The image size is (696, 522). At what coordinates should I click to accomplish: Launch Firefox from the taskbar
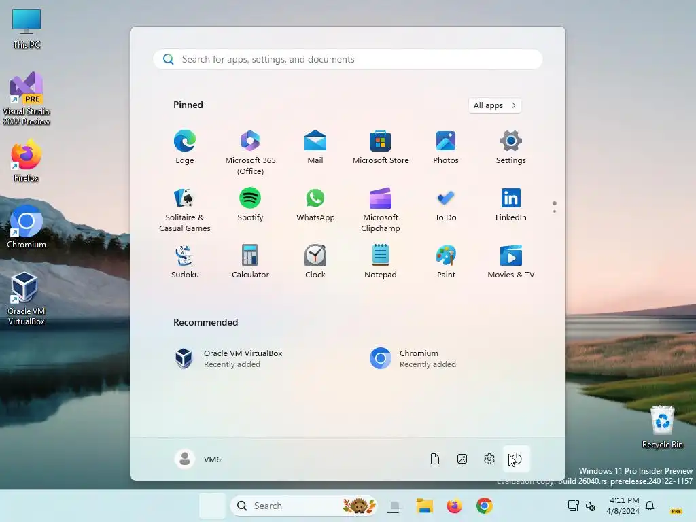(454, 506)
